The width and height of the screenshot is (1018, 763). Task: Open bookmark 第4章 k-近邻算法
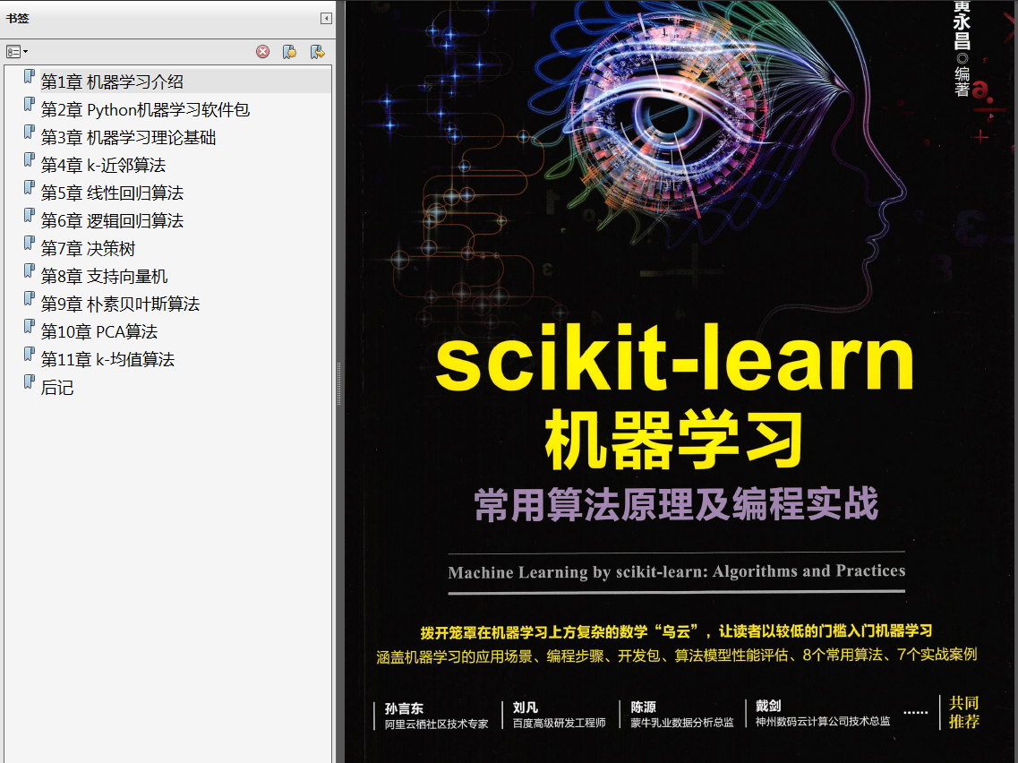103,166
